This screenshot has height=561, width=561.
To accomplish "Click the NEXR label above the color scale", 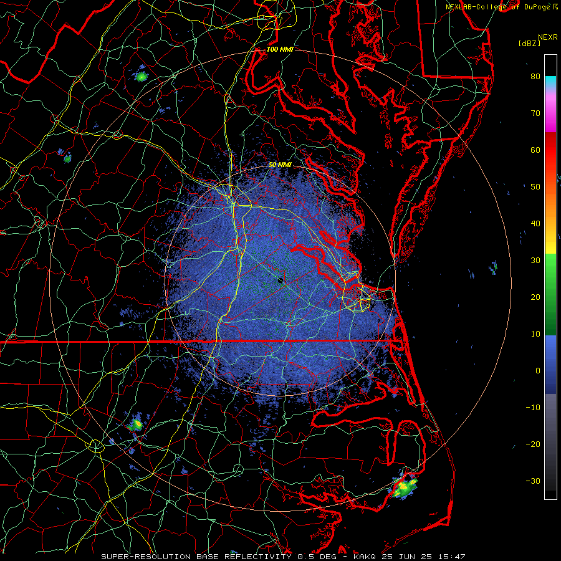I will [548, 37].
